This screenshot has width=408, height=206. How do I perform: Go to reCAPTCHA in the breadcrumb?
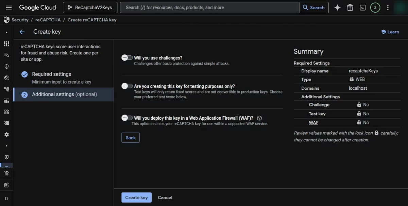tap(48, 20)
